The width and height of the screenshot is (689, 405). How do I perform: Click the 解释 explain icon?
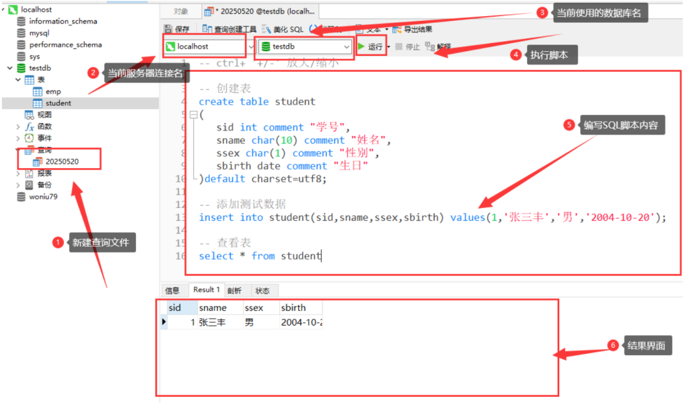(x=430, y=47)
